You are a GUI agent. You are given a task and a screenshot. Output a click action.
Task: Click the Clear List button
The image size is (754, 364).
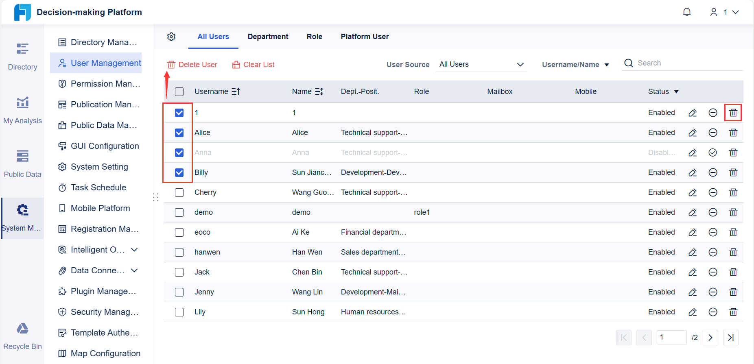tap(254, 65)
